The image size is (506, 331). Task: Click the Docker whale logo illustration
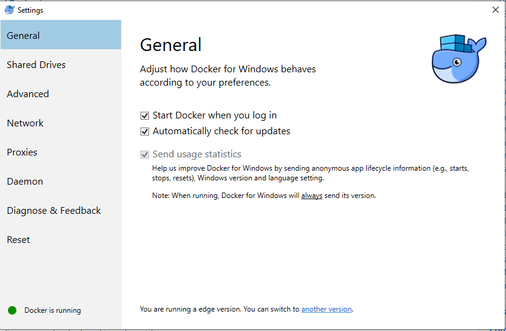459,59
